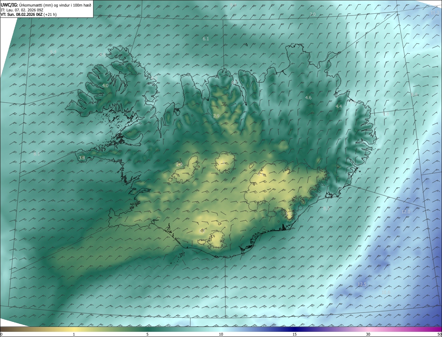Click the map title starting 'UWC/IG: Úrkomumætti'
442x337 pixels.
(x=46, y=5)
